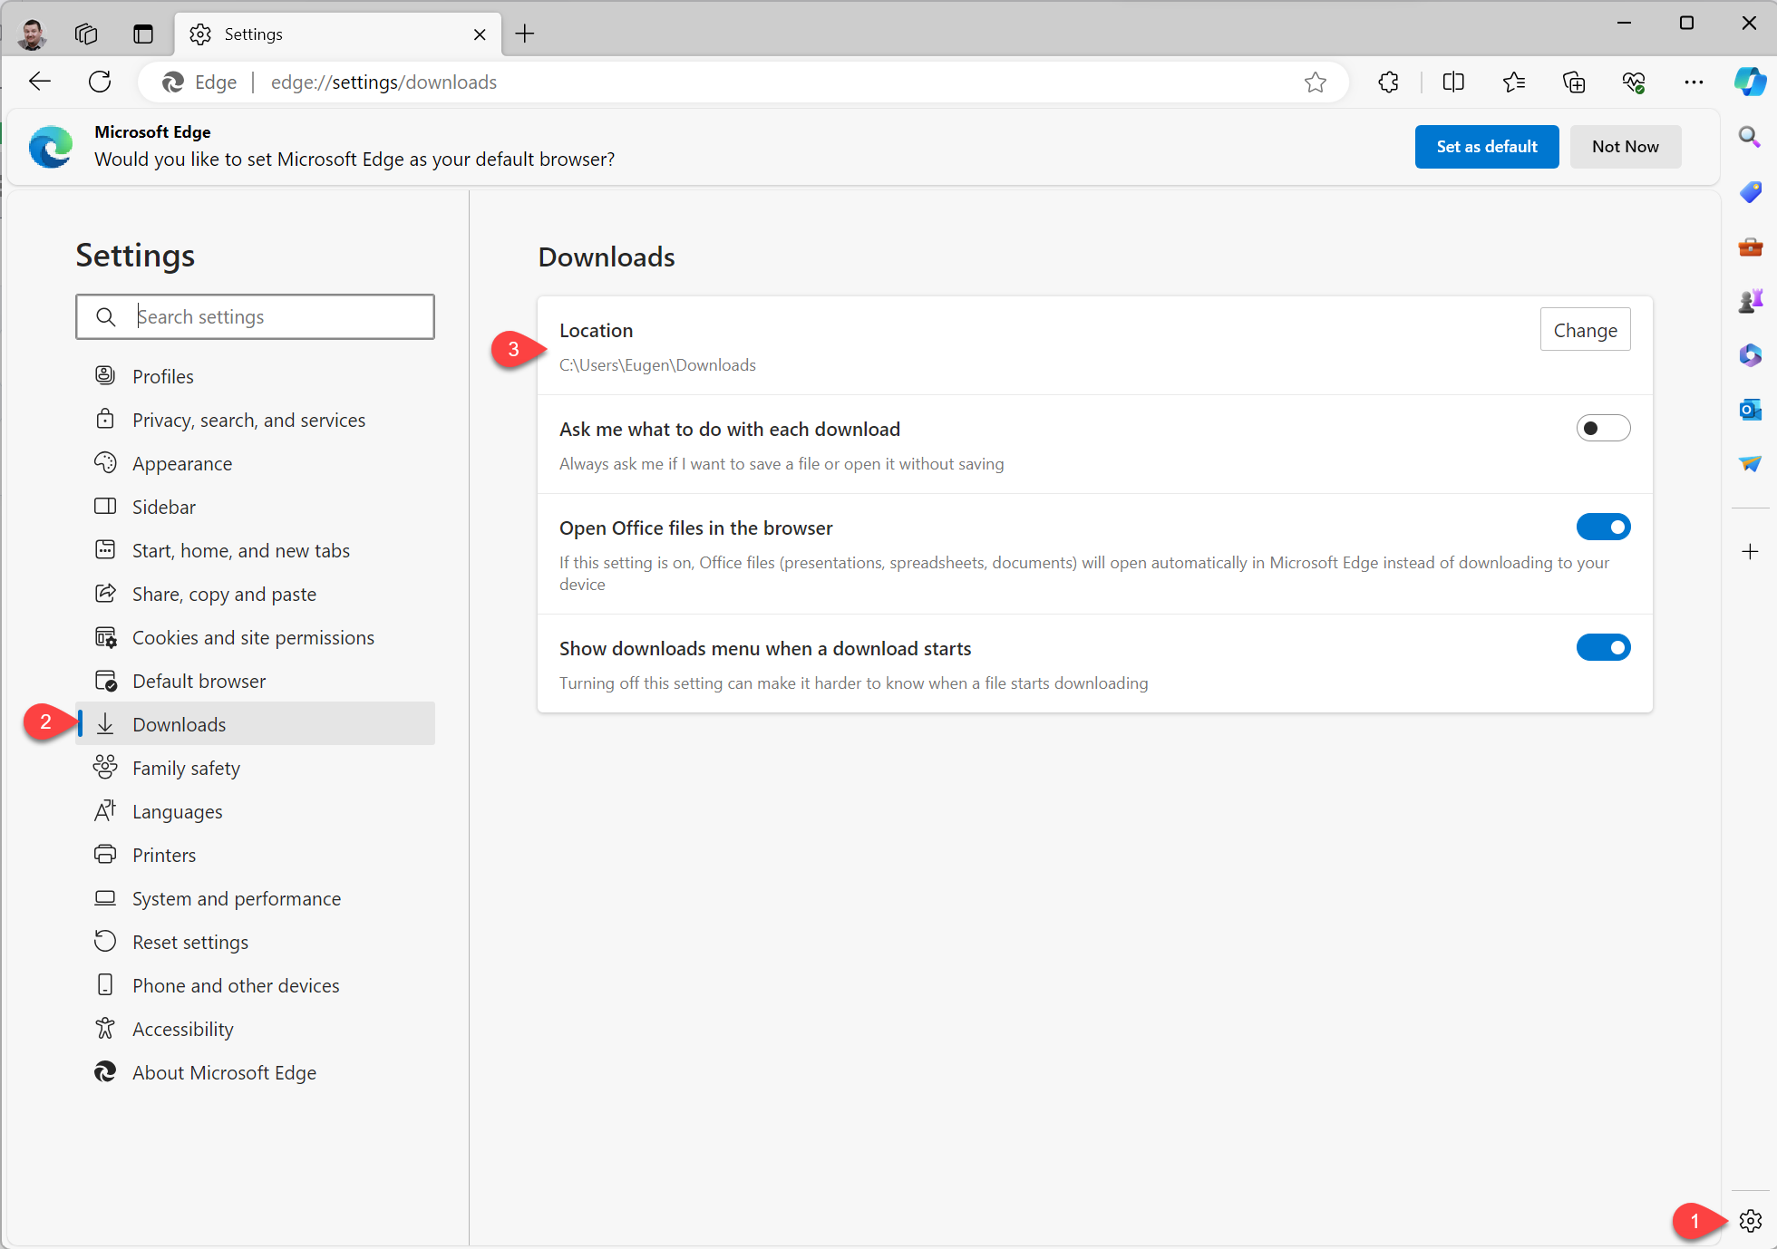
Task: Open Languages settings
Action: 255,811
